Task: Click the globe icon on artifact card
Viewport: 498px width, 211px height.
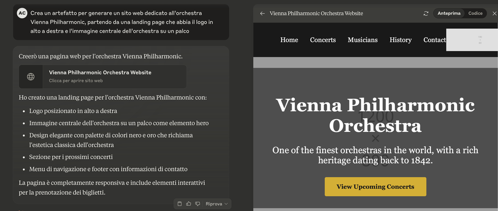Action: tap(31, 77)
